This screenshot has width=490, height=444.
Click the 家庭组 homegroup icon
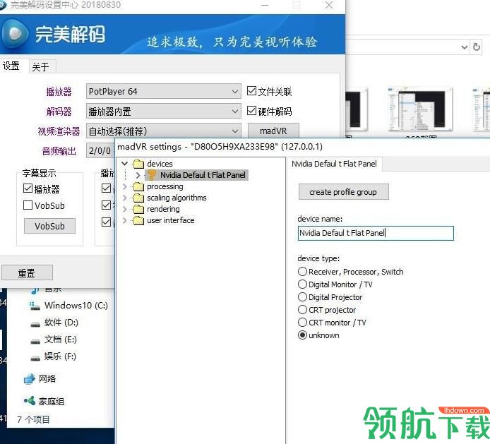(x=30, y=401)
